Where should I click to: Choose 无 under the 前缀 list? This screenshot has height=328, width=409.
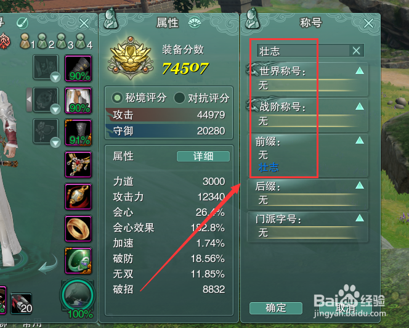pyautogui.click(x=263, y=155)
